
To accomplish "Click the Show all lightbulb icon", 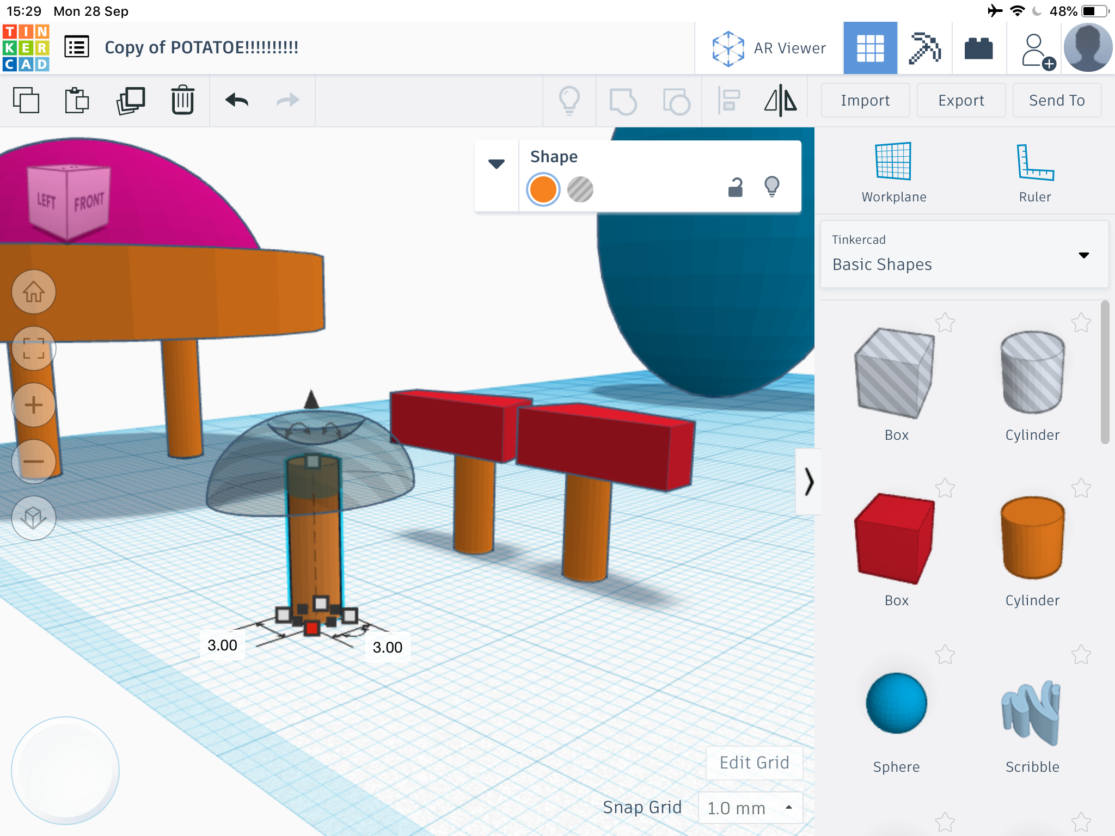I will coord(569,101).
